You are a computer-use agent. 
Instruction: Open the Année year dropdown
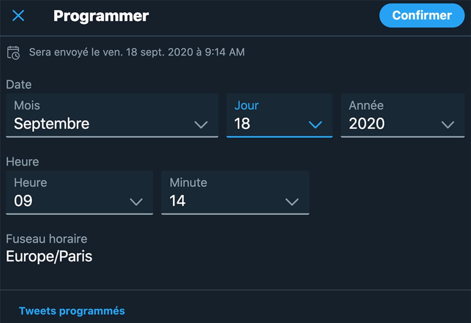click(448, 125)
